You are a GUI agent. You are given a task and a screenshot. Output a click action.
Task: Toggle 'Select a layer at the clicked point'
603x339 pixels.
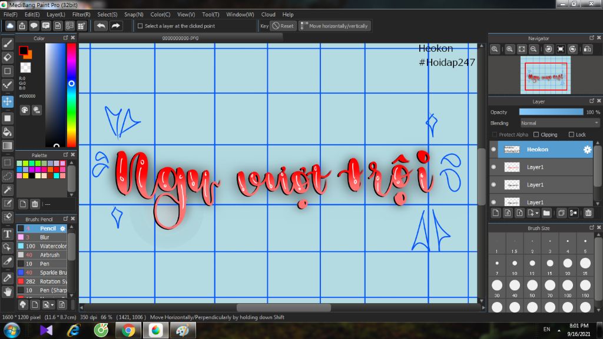click(x=140, y=26)
